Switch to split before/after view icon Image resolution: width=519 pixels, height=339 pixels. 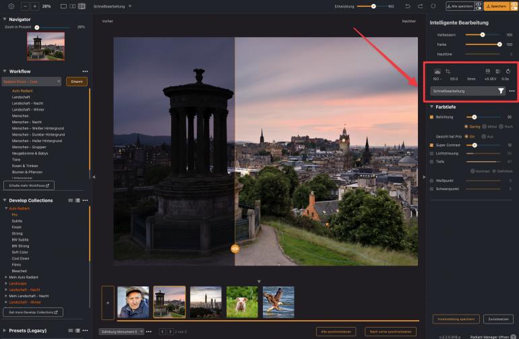click(x=82, y=6)
